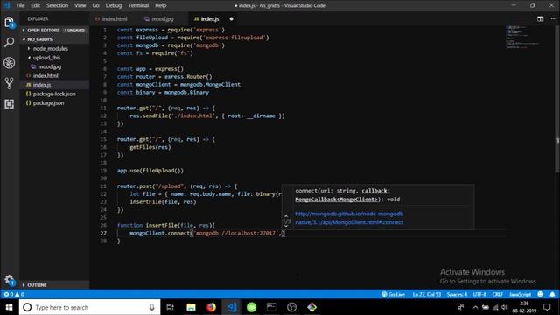Open the File menu
560x315 pixels.
tap(20, 5)
